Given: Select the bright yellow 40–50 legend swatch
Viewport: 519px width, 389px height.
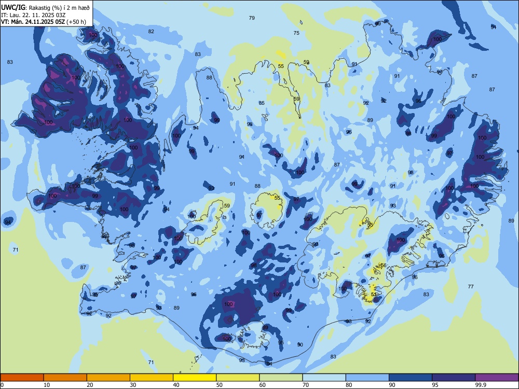Looking at the screenshot, I should (195, 378).
